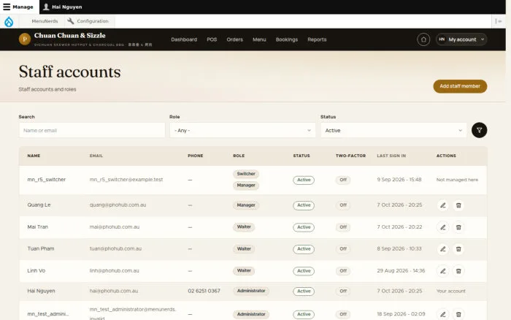Click the Add staff member button

(460, 86)
